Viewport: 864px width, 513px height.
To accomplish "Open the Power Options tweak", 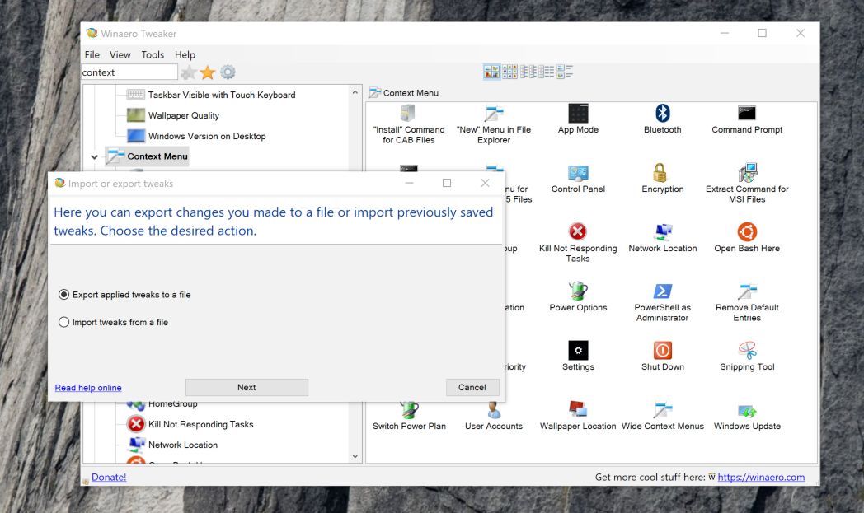I will point(578,297).
